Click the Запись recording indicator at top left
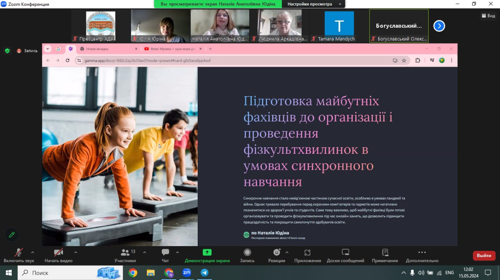The image size is (500, 280). click(x=27, y=51)
